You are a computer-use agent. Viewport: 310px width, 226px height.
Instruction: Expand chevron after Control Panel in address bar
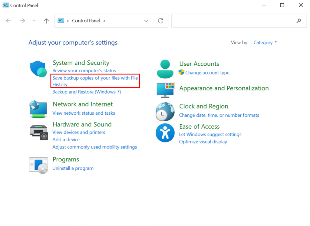[104, 21]
